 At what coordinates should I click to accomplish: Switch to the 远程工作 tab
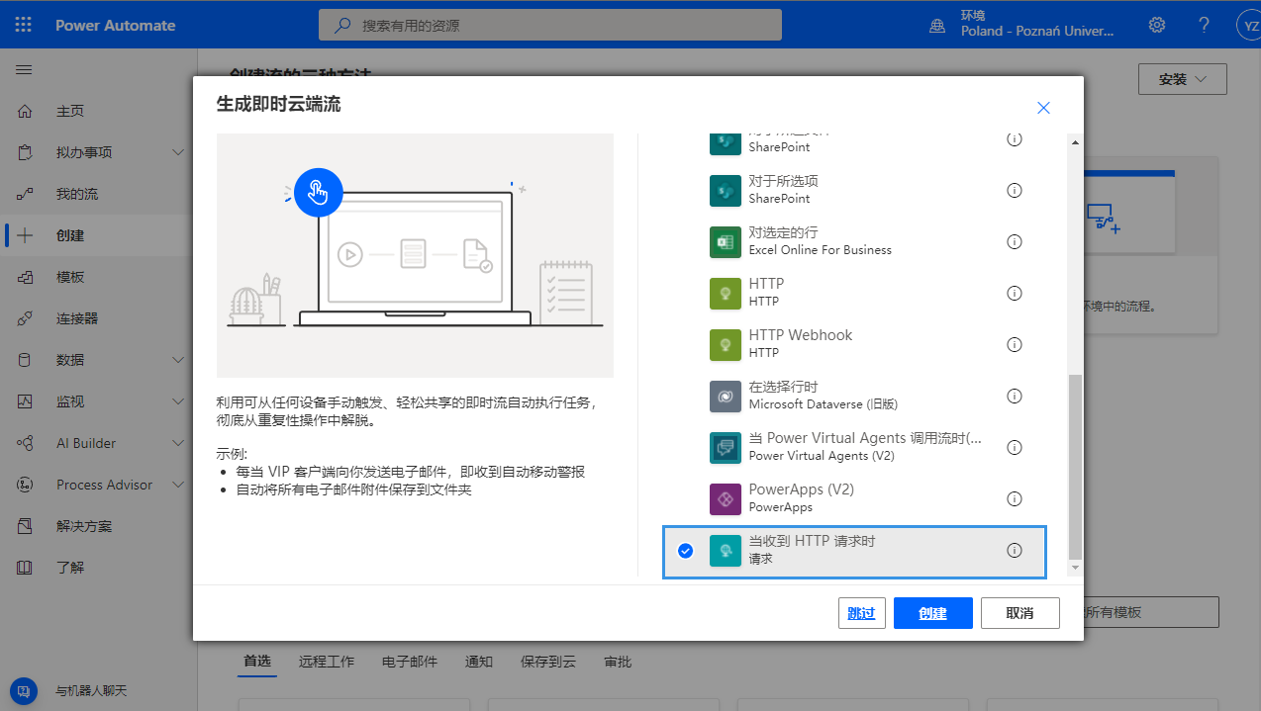point(327,662)
